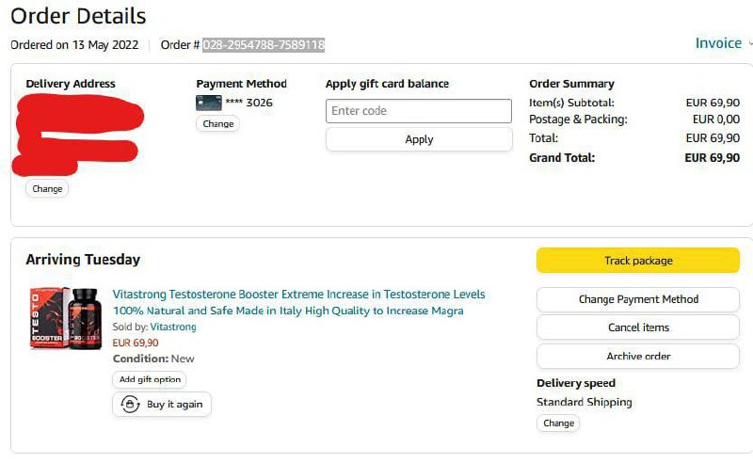Click the Grand Total amount
The image size is (753, 463).
coord(712,158)
